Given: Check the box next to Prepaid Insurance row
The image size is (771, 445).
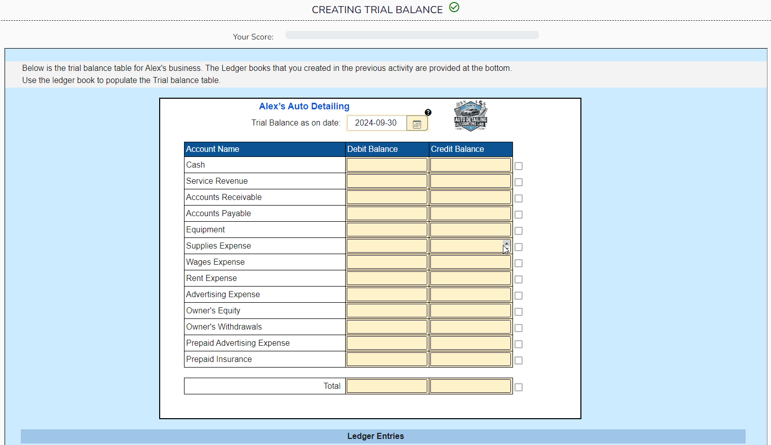Looking at the screenshot, I should 518,360.
